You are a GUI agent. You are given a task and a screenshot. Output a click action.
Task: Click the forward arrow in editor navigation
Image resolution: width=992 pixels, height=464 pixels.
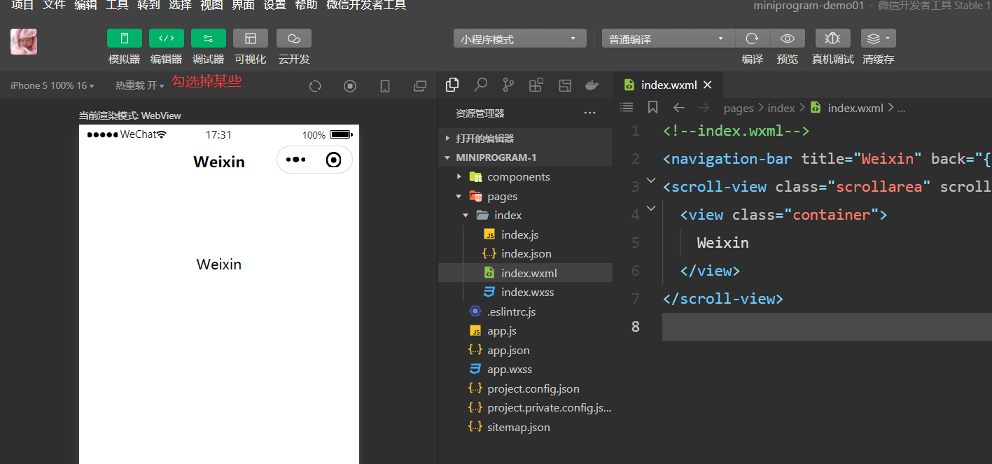coord(704,107)
